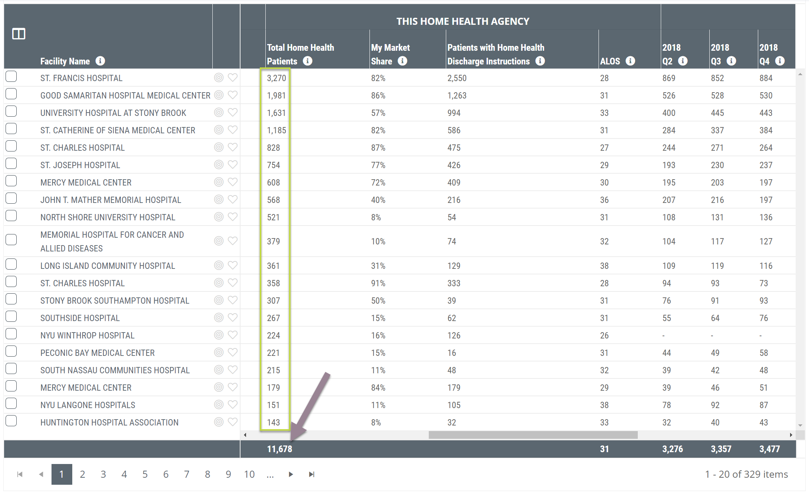Open the more pages ellipsis
Screen dimensions: 809x494
(x=270, y=474)
